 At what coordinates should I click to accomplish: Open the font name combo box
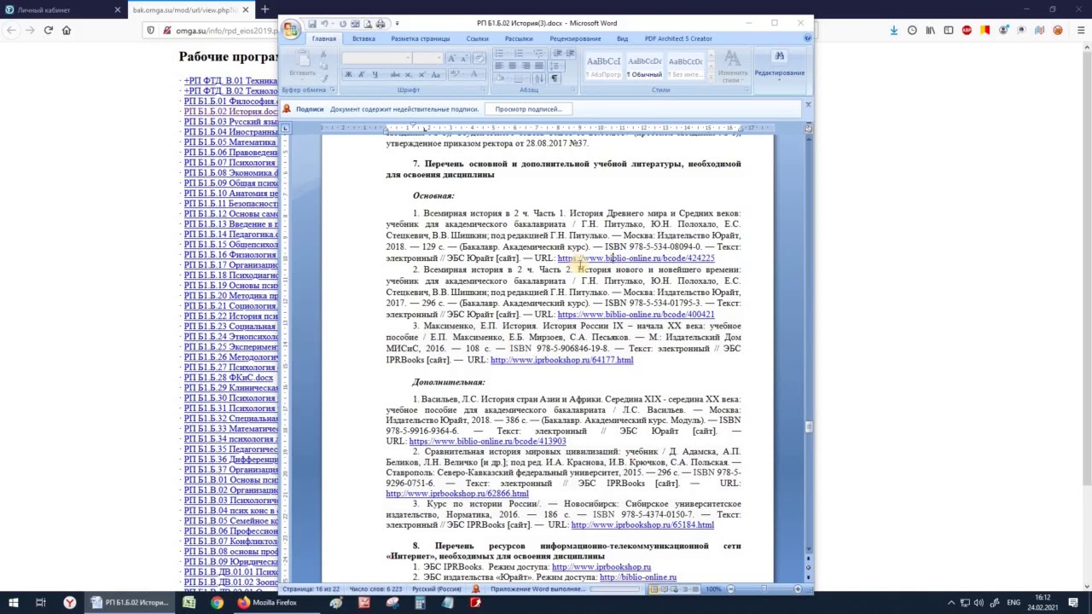click(x=377, y=58)
